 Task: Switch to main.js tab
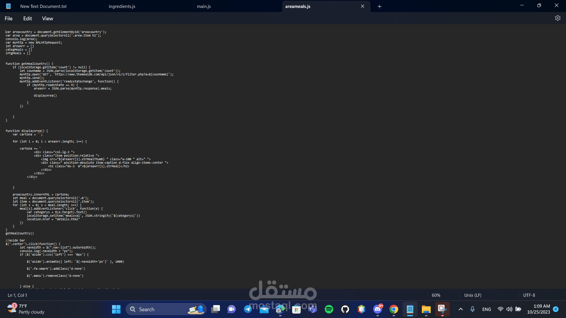pos(204,6)
